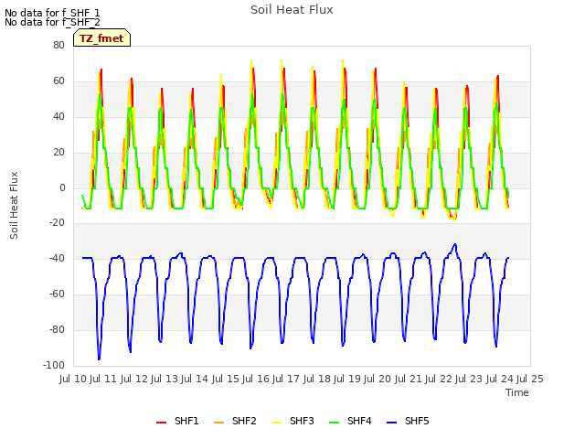585x439 pixels.
Task: Click the red SHF1 legend color marker
Action: (161, 423)
